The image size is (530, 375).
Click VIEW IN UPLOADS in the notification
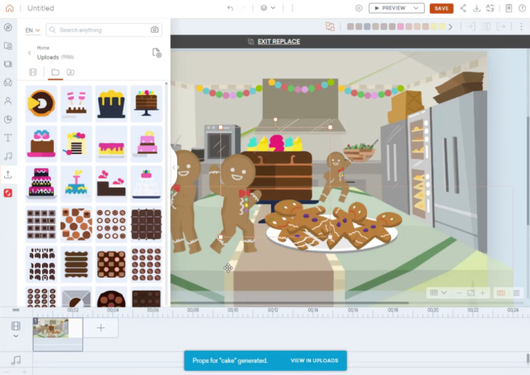point(314,360)
